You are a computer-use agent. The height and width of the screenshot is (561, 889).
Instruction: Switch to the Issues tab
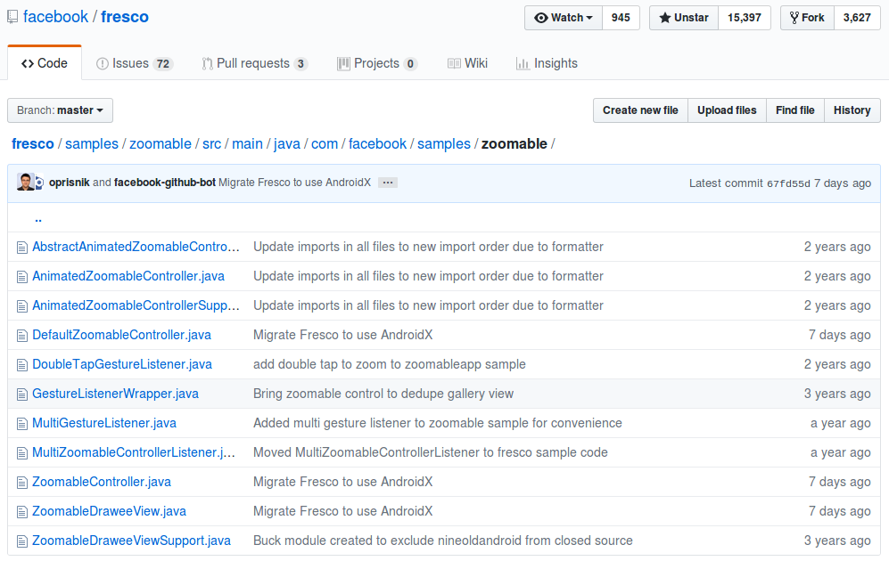134,63
